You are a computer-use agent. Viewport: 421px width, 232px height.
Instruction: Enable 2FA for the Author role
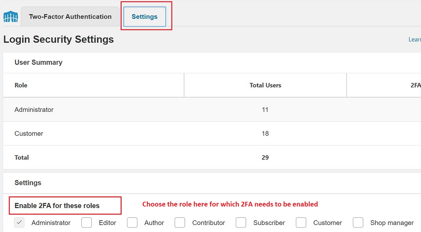(132, 223)
